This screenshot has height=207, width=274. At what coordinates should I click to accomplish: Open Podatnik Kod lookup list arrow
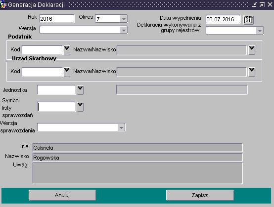click(x=67, y=50)
